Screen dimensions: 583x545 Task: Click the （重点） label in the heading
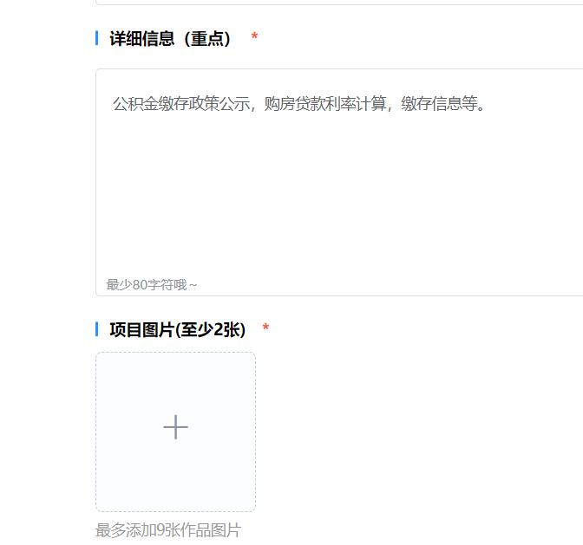tap(207, 38)
